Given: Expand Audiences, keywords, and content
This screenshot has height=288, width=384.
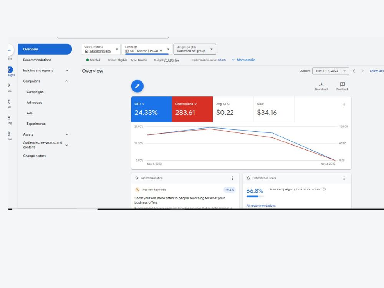Looking at the screenshot, I should coord(66,145).
